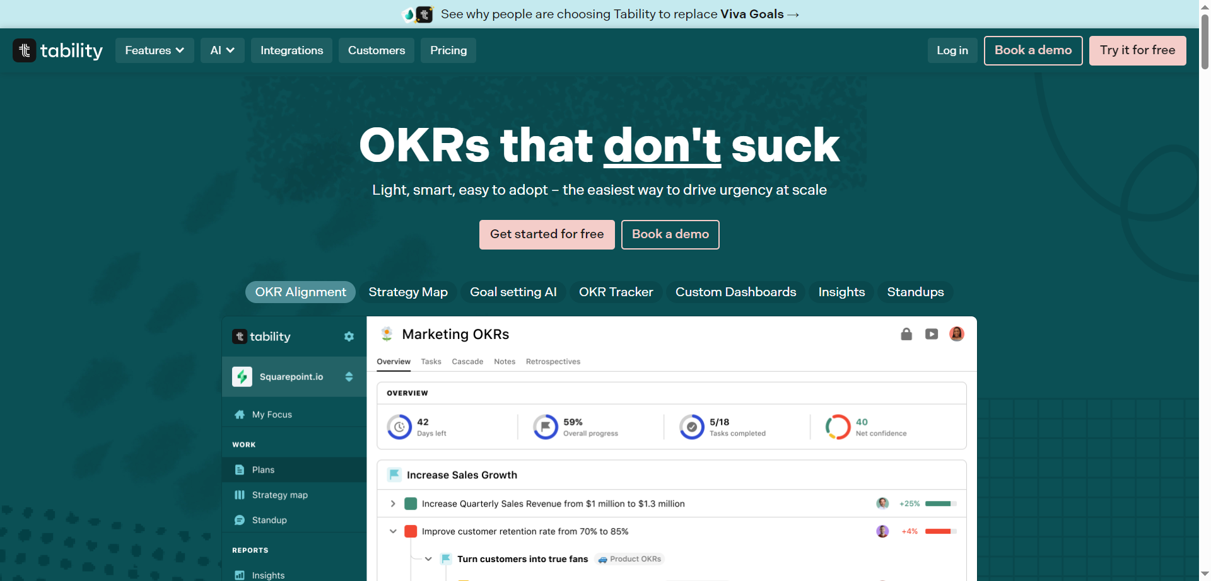Open the Squarepoint.io workspace switcher arrows

coord(349,377)
